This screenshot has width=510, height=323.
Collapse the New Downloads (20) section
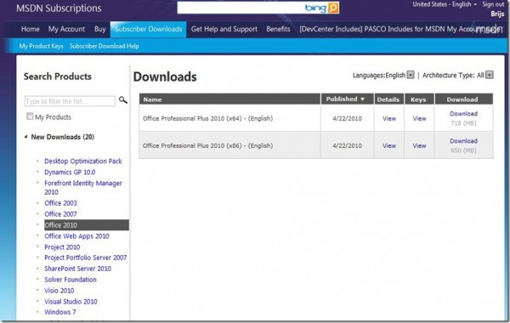click(26, 137)
